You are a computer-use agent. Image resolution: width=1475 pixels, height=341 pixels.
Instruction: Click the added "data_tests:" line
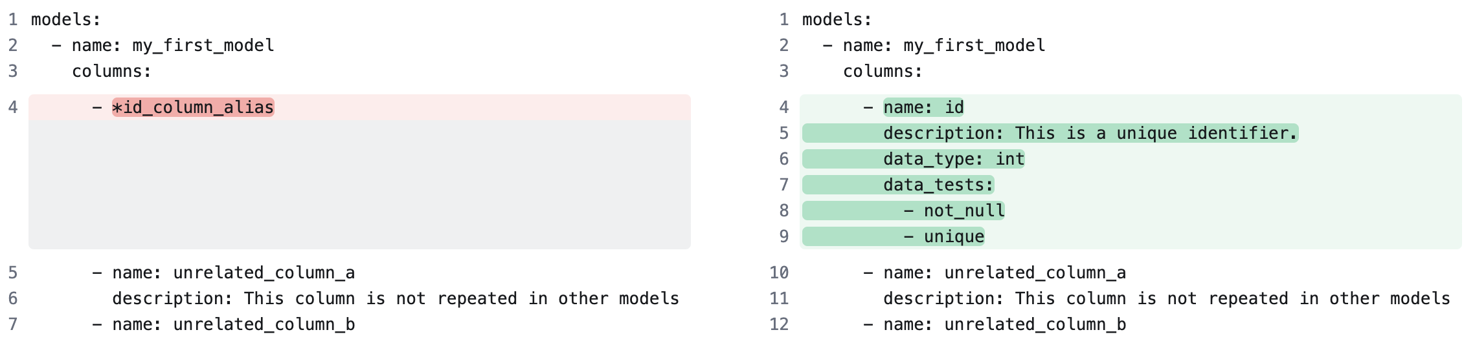point(938,185)
